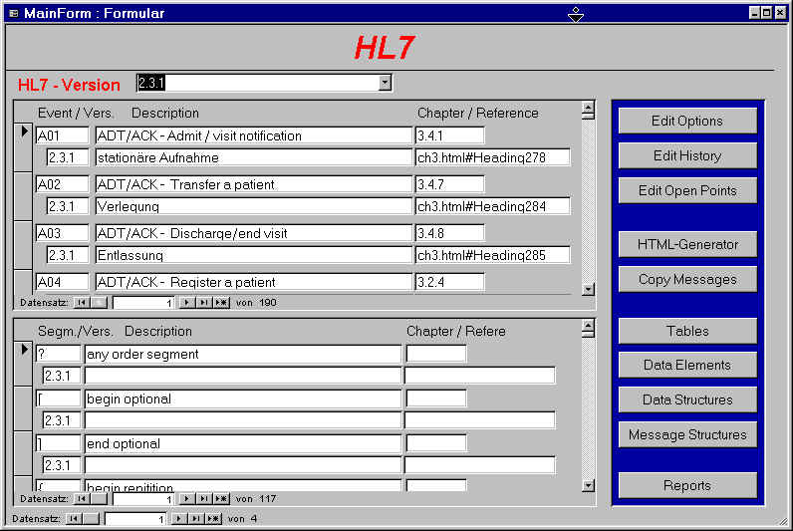The width and height of the screenshot is (793, 531).
Task: Click the Edit Options button
Action: (687, 121)
